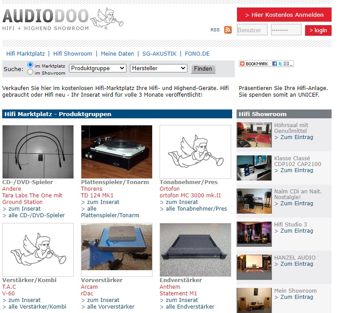
Task: Focus the password input field
Action: click(286, 30)
